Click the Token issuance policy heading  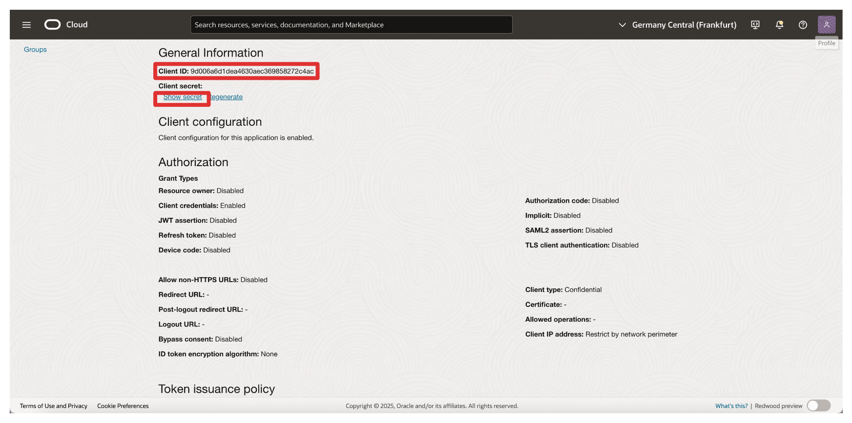(216, 389)
